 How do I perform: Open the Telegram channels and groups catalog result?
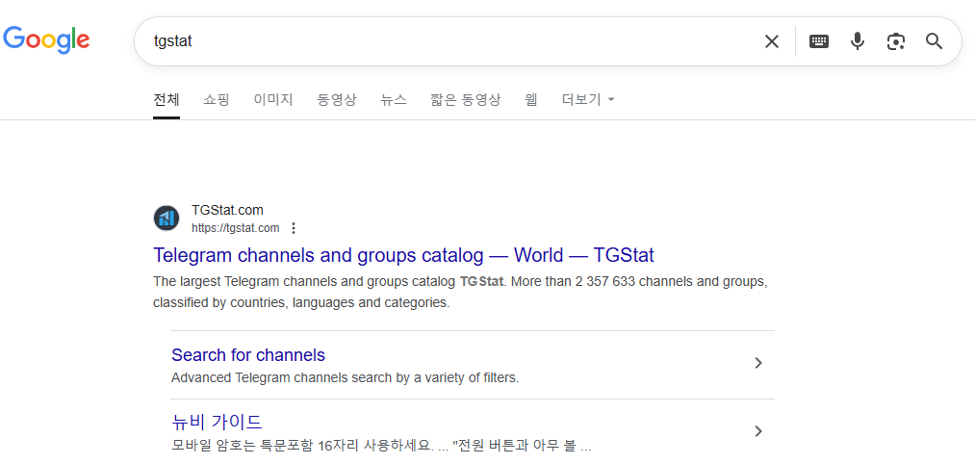point(403,255)
